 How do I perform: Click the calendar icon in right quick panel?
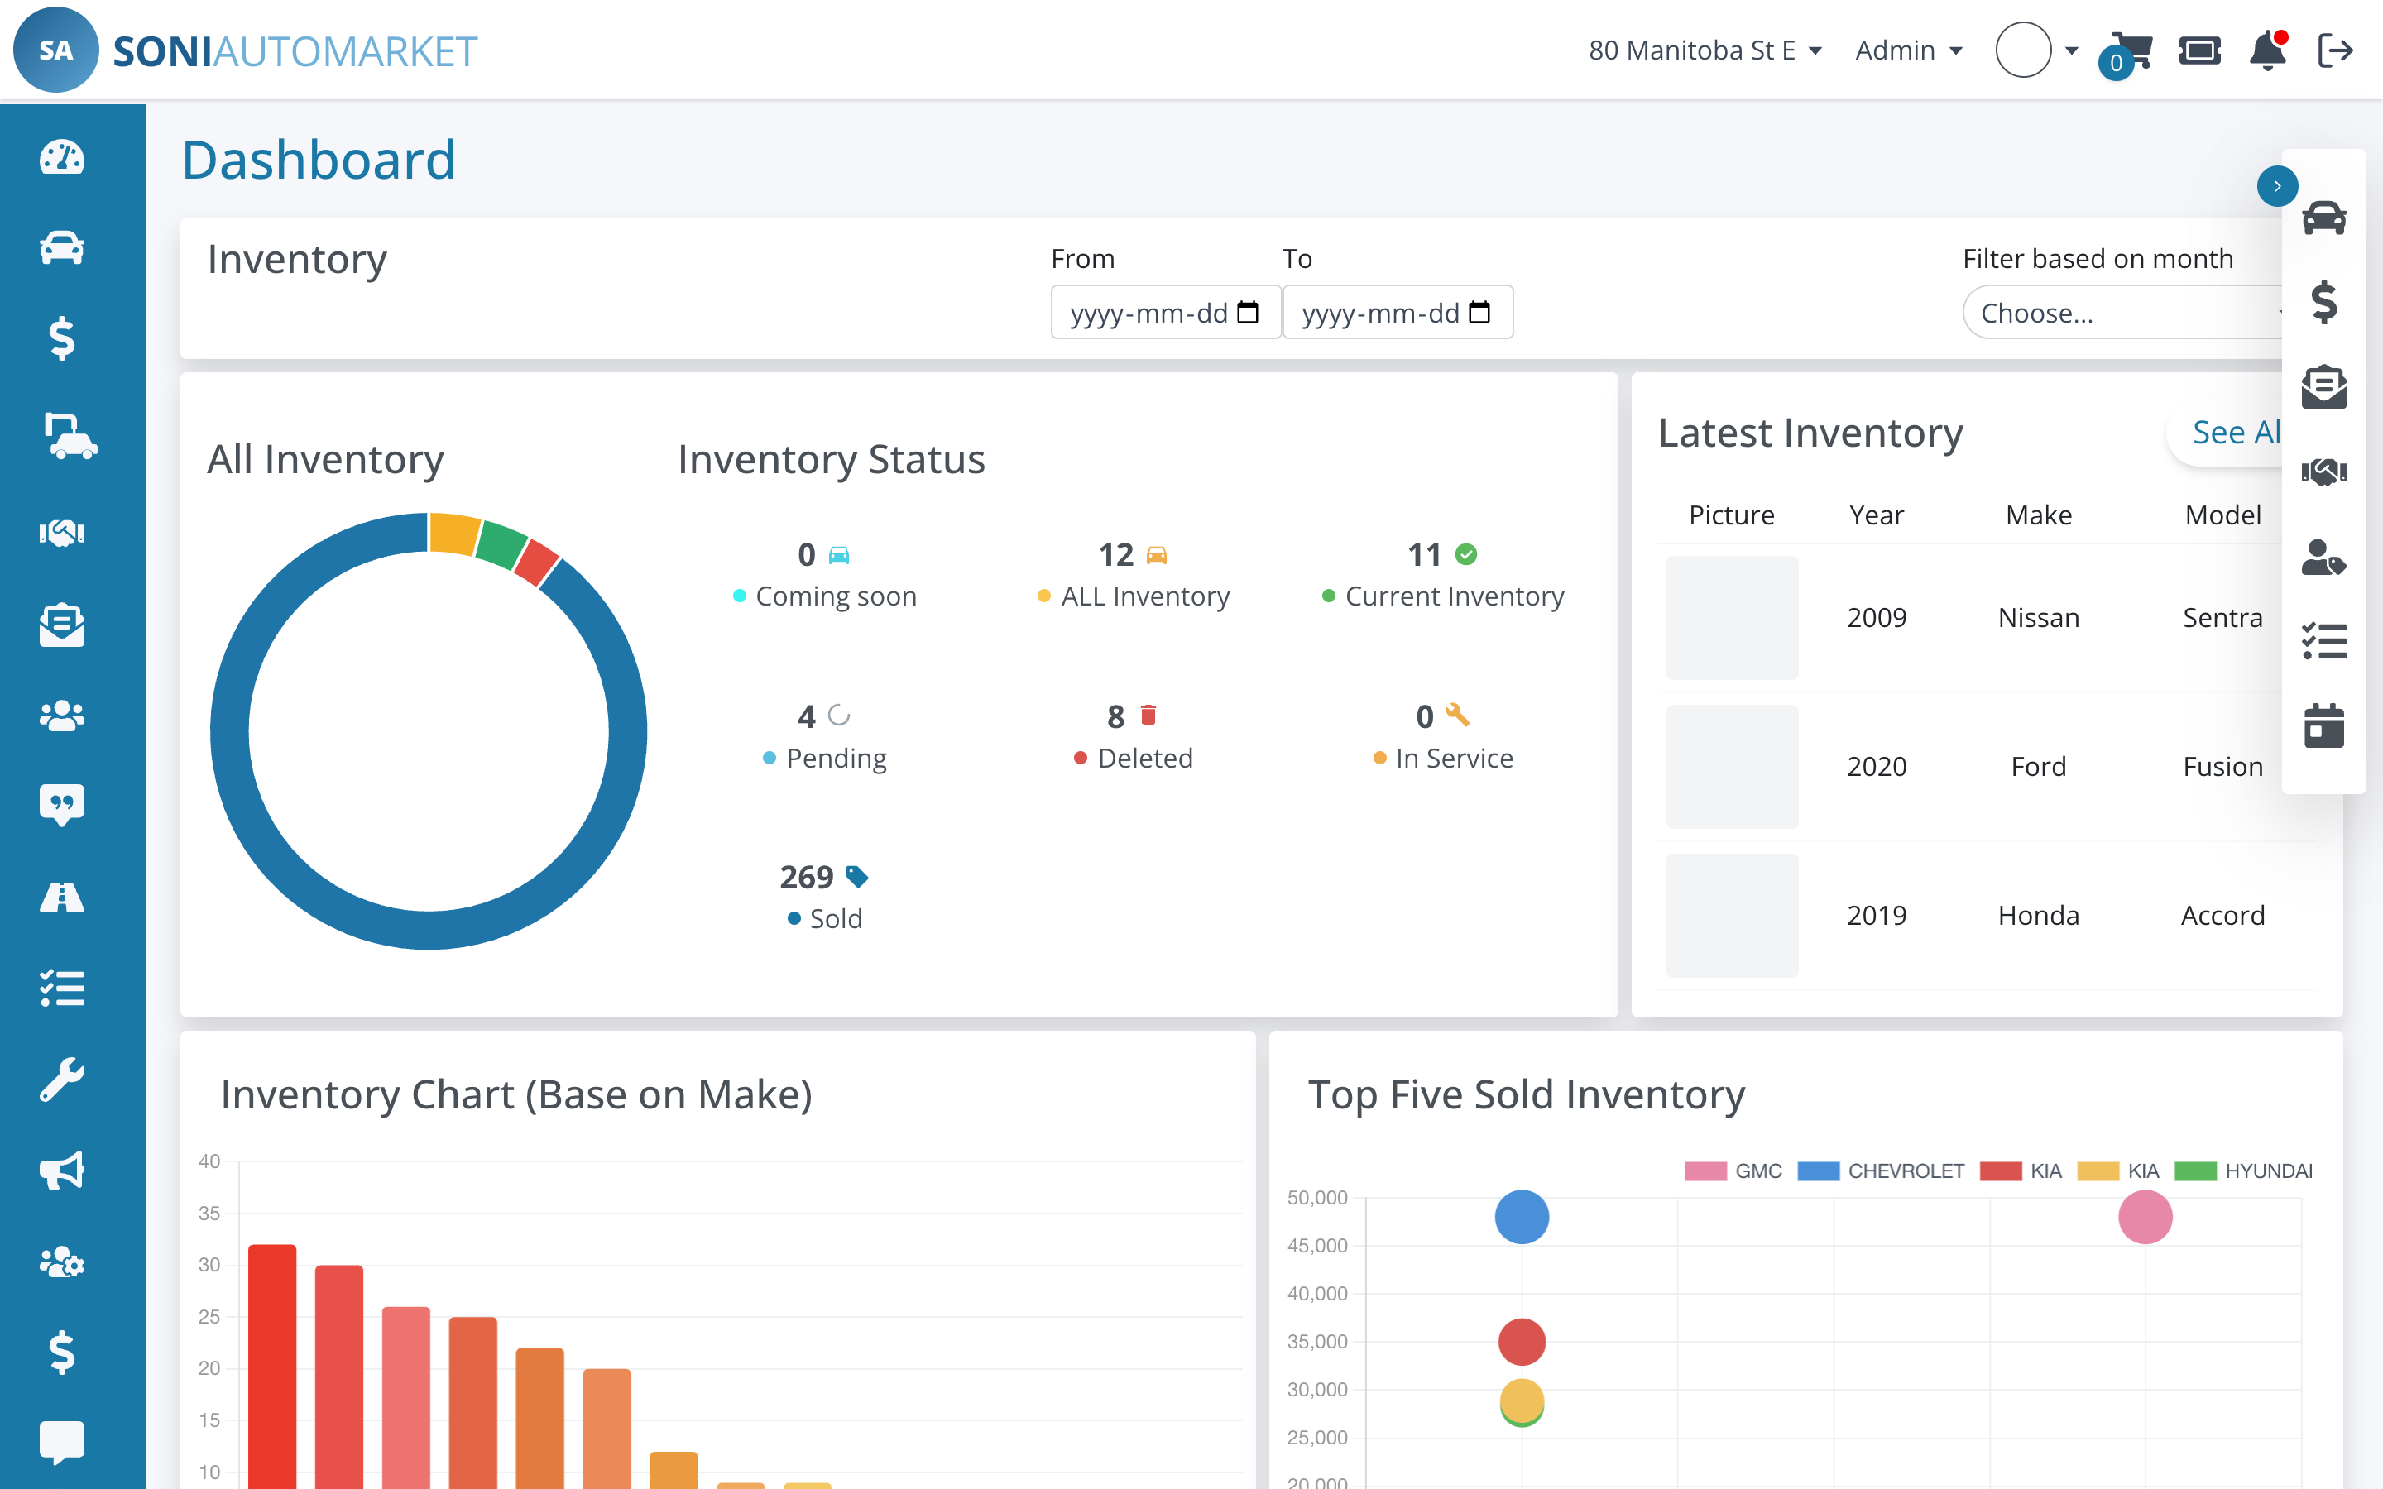[x=2324, y=725]
